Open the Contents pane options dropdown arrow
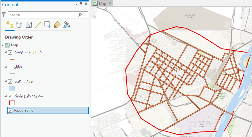Image resolution: width=252 pixels, height=137 pixels. click(76, 4)
